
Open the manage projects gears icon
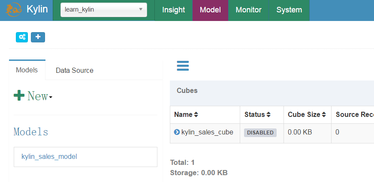(22, 37)
